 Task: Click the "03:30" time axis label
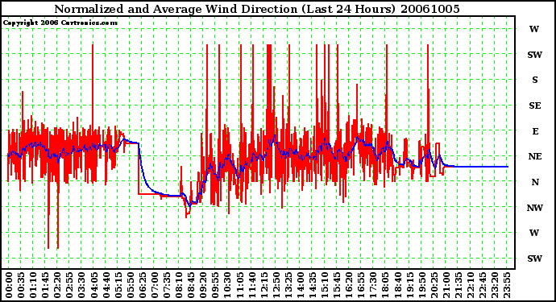coord(81,285)
